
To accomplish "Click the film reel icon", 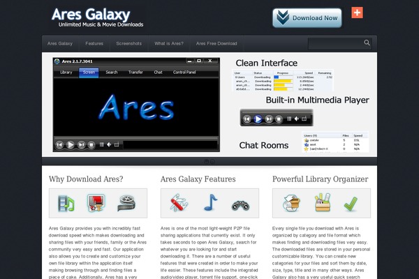I will pyautogui.click(x=126, y=203).
